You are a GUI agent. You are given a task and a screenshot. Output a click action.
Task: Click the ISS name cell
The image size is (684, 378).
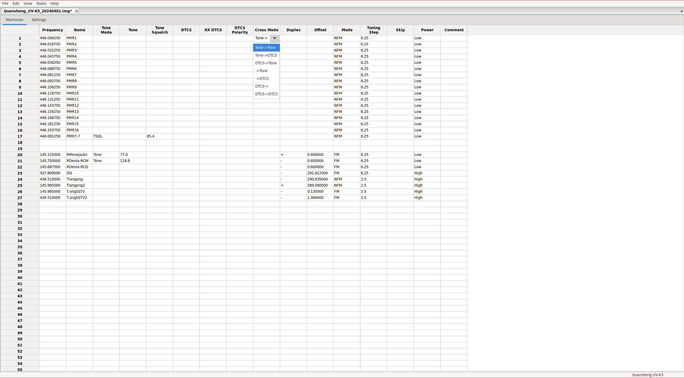[x=79, y=173]
